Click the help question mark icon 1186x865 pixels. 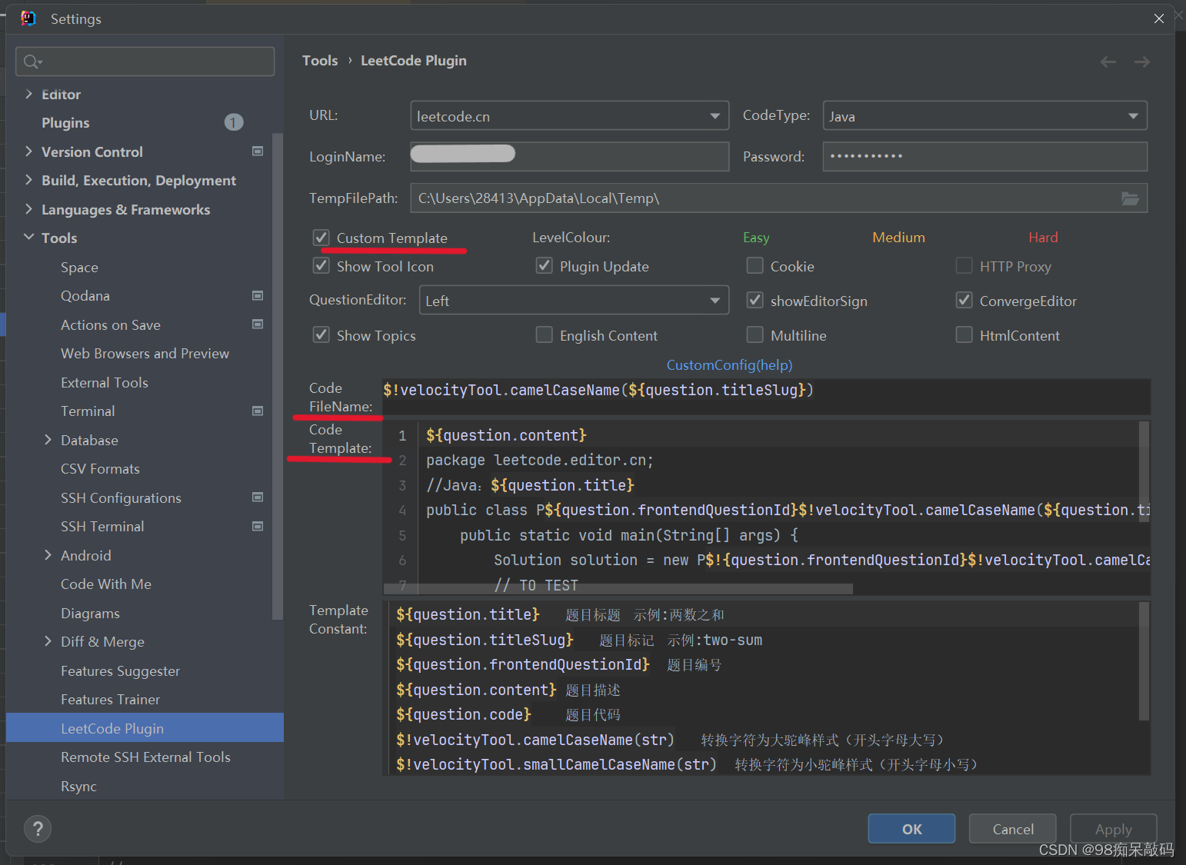[x=38, y=829]
